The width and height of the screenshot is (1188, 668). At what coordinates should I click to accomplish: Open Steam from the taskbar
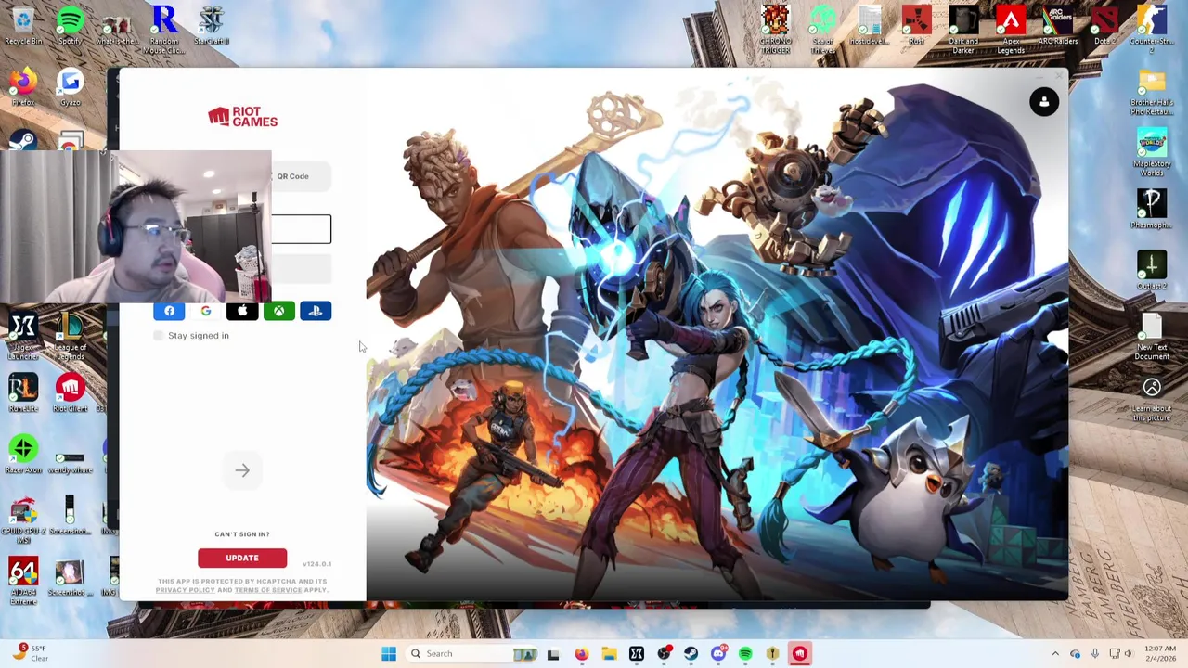(691, 653)
